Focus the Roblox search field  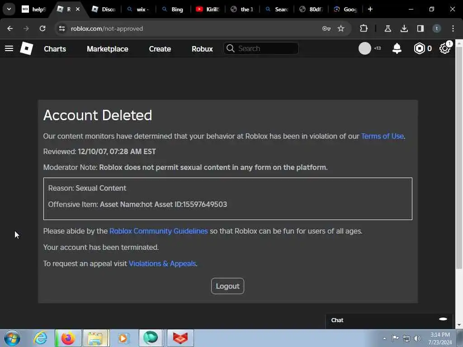(x=261, y=48)
